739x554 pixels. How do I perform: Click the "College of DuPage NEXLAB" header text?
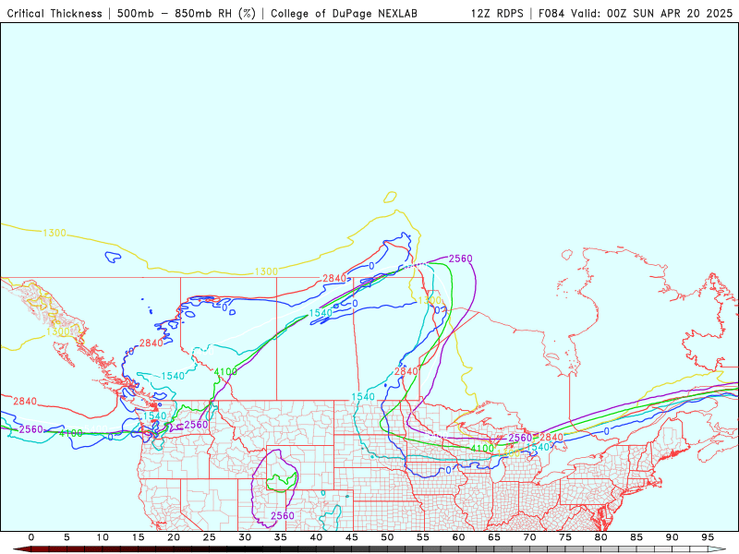click(344, 13)
